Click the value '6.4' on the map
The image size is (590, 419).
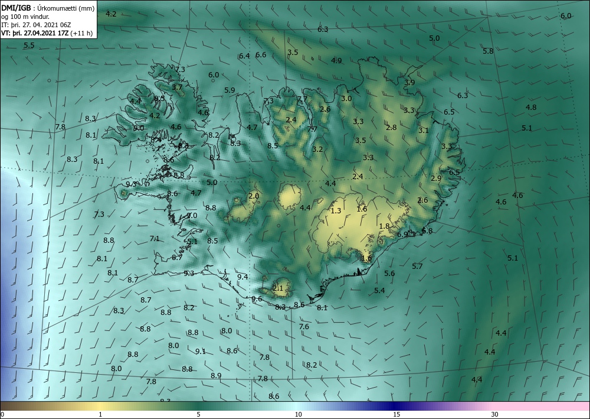(x=245, y=56)
